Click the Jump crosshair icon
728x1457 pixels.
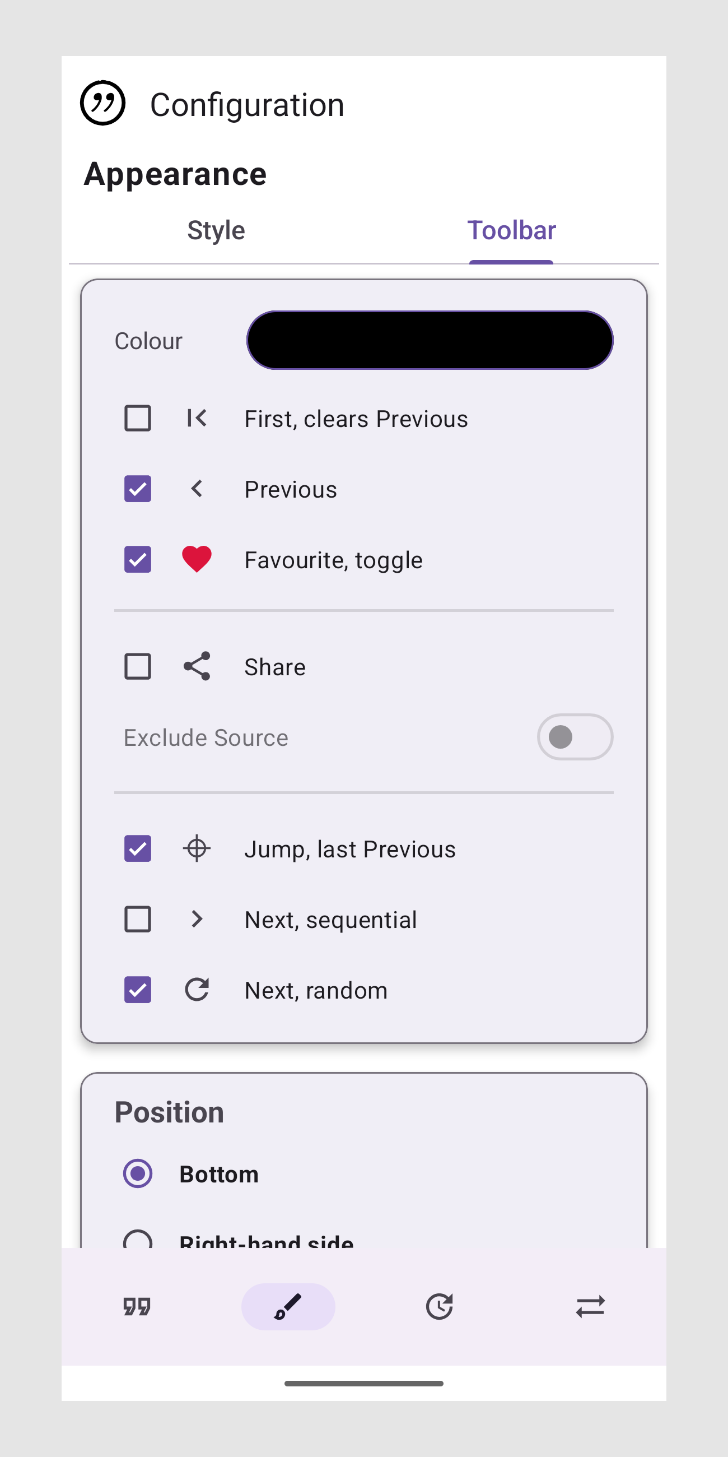[197, 848]
